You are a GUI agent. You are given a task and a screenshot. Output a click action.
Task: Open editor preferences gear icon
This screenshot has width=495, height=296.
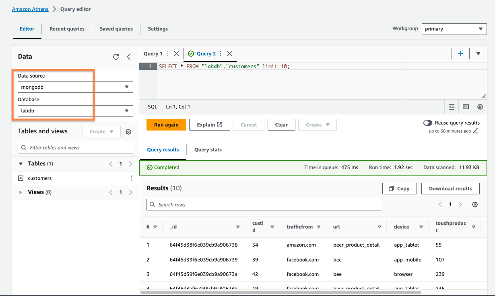pos(480,107)
